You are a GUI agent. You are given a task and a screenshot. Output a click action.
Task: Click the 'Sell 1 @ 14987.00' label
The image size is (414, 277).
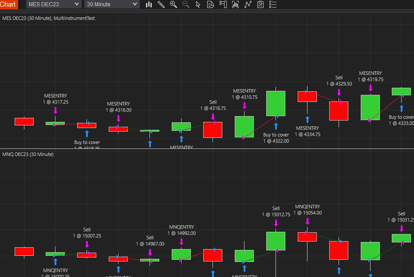point(150,241)
